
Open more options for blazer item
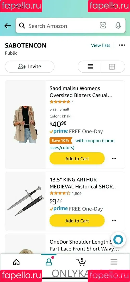click(114, 158)
